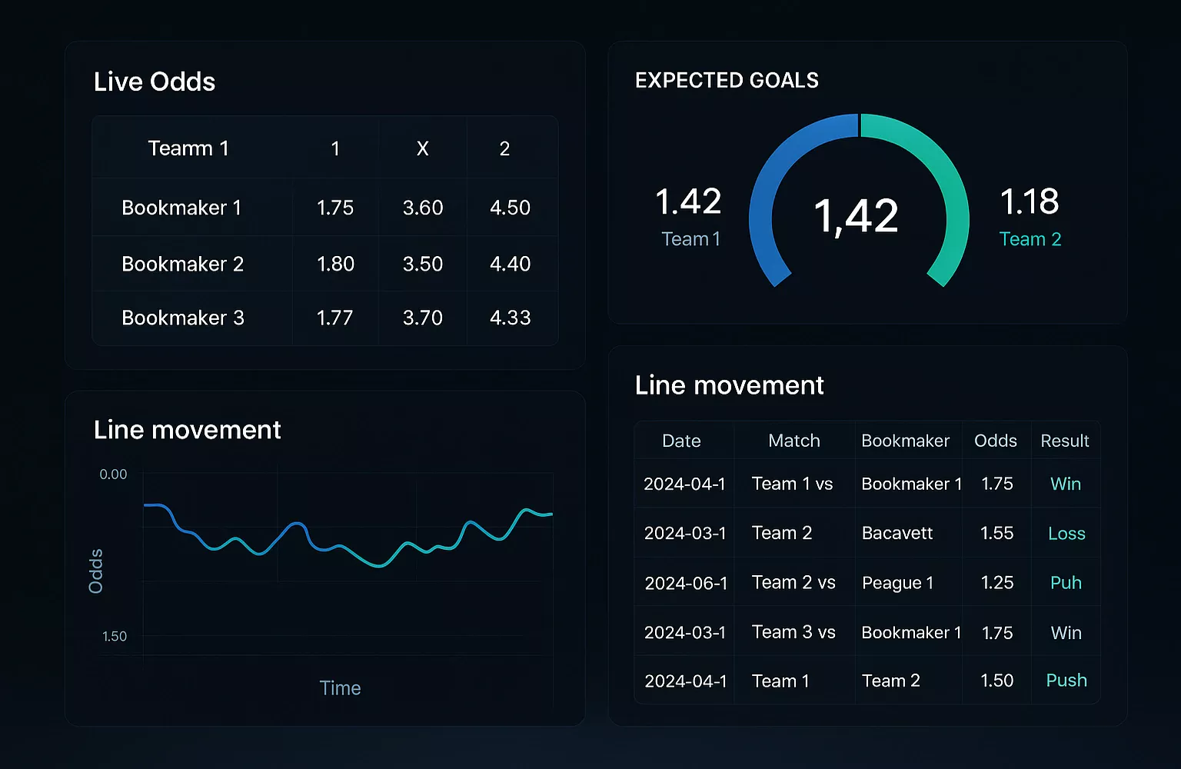Select the 2024-06-1 date cell

[686, 583]
